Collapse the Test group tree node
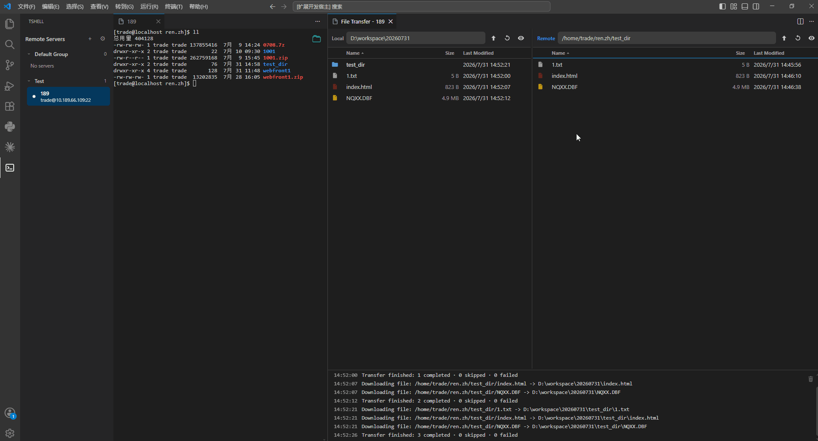818x441 pixels. (x=29, y=81)
